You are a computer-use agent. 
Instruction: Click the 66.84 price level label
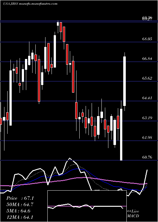(x=147, y=58)
